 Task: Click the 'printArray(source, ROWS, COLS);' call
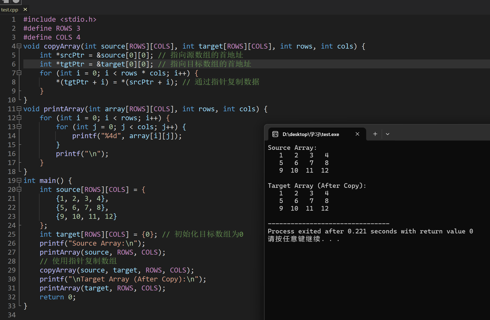pyautogui.click(x=102, y=252)
